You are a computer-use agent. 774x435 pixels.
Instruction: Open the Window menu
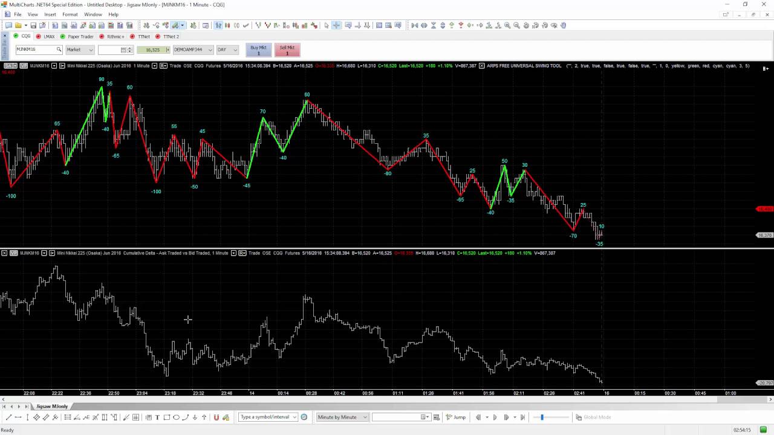point(93,14)
